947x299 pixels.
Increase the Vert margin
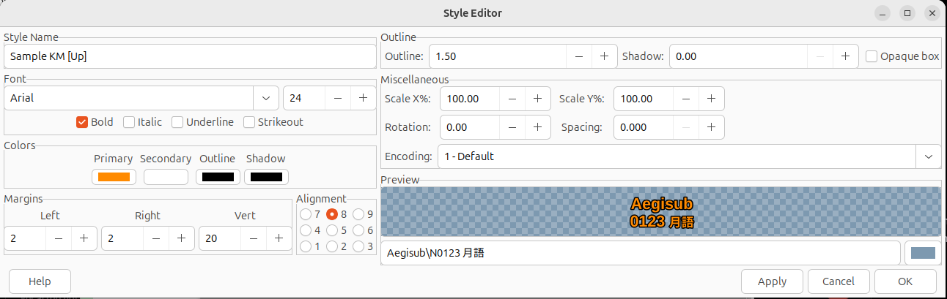click(x=279, y=238)
